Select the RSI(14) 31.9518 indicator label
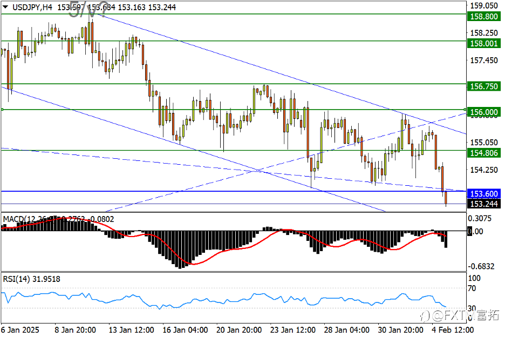Screen dimensions: 505x337 click(x=31, y=279)
